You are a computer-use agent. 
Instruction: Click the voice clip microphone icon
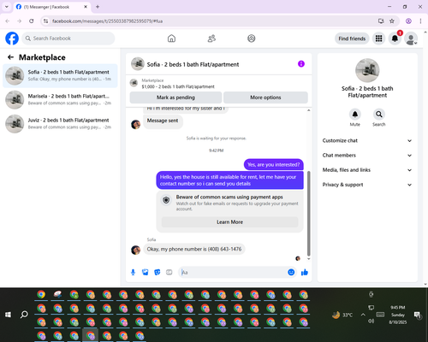coord(133,273)
